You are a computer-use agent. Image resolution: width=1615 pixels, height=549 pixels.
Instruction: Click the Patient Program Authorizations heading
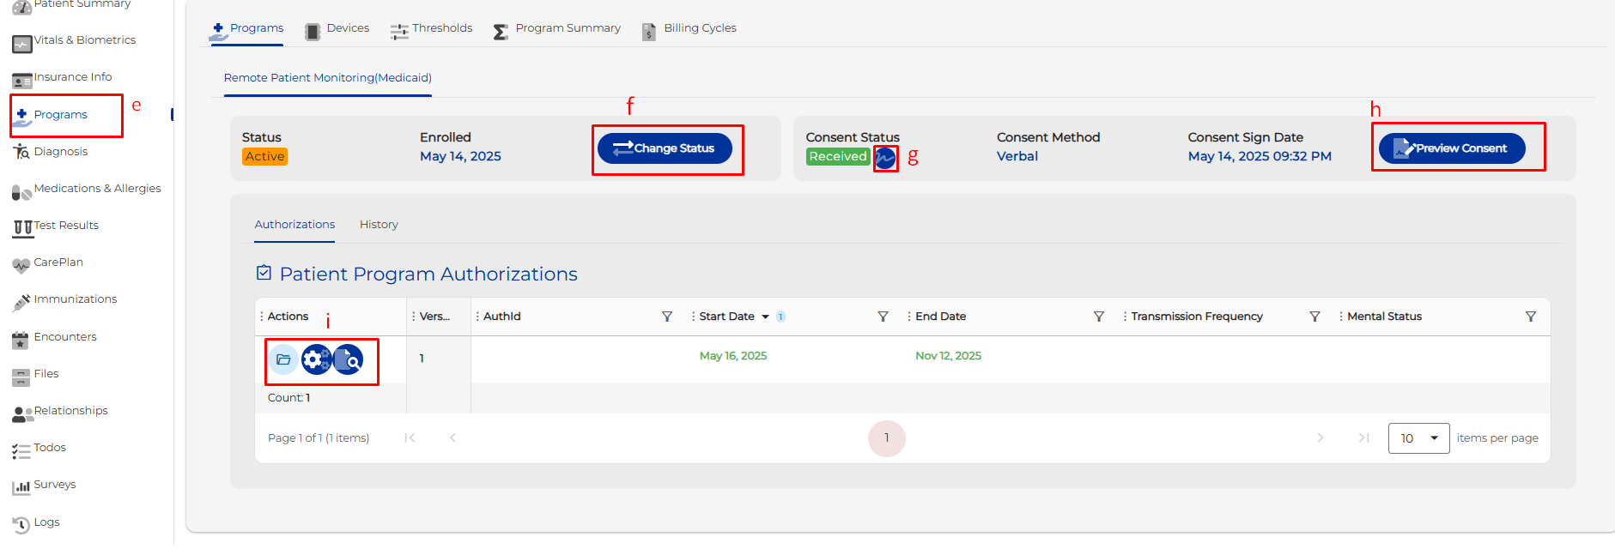(x=428, y=274)
